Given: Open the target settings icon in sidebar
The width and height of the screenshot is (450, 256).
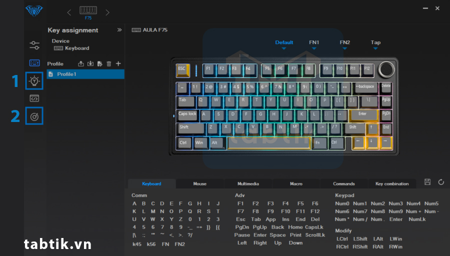Looking at the screenshot, I should (34, 116).
